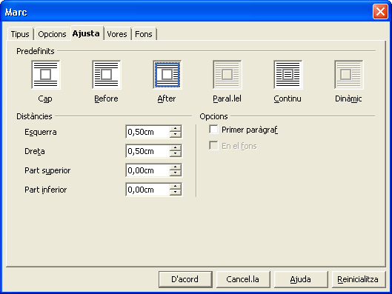Screen dimensions: 392x294
Task: Click the Part superior distance field
Action: pos(147,170)
